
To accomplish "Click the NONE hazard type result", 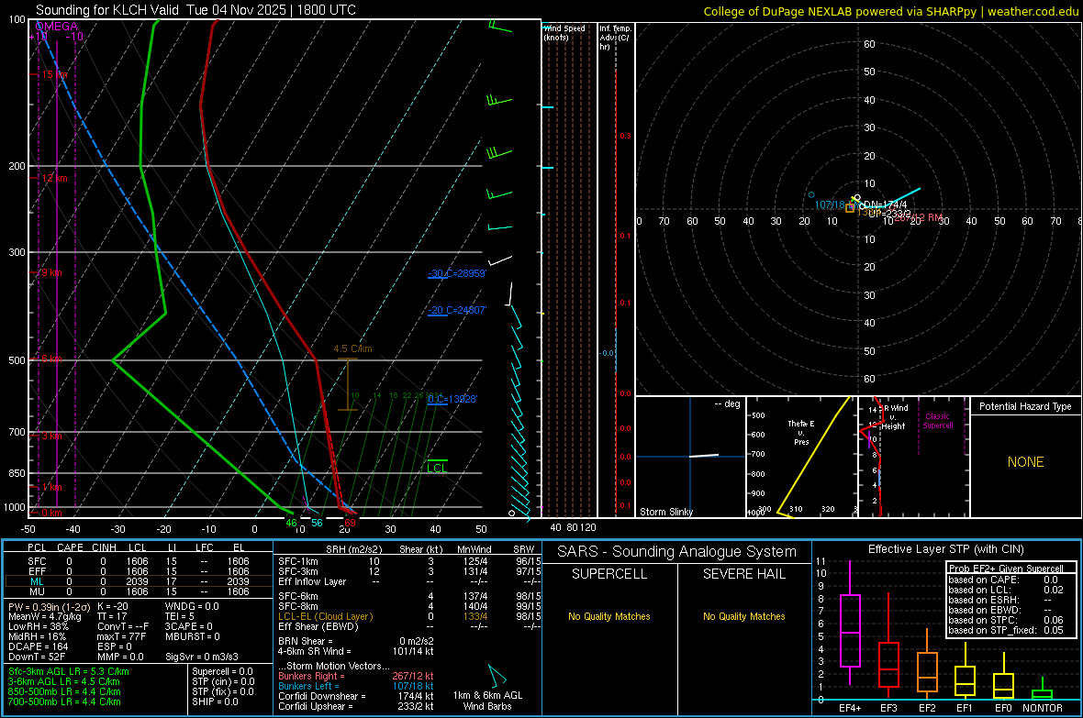I will pos(1026,462).
